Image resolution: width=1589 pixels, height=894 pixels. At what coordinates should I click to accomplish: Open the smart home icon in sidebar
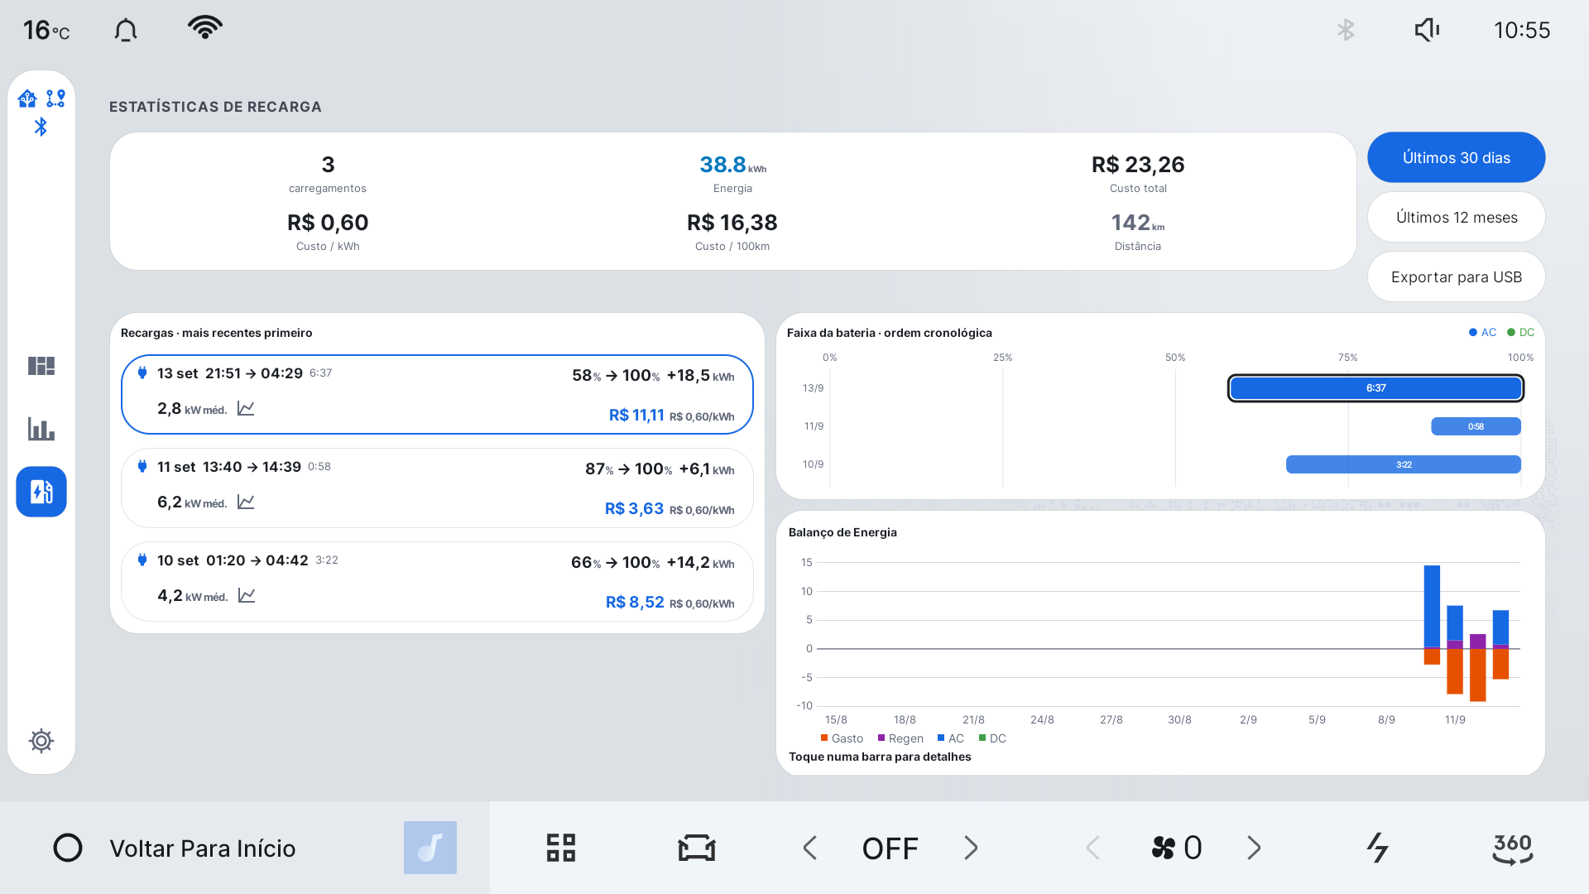27,99
